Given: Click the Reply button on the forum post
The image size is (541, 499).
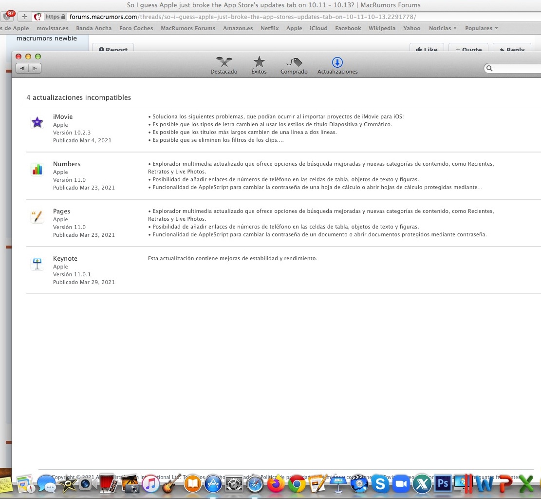Looking at the screenshot, I should (x=512, y=48).
